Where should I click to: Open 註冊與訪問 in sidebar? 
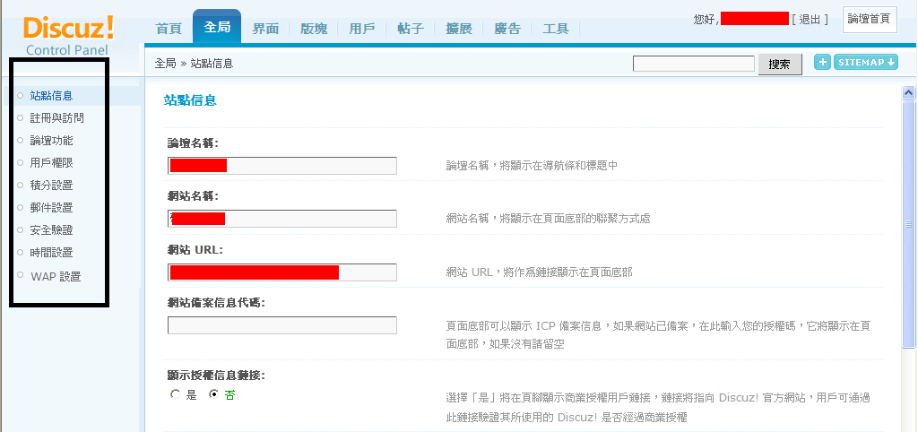click(x=57, y=117)
